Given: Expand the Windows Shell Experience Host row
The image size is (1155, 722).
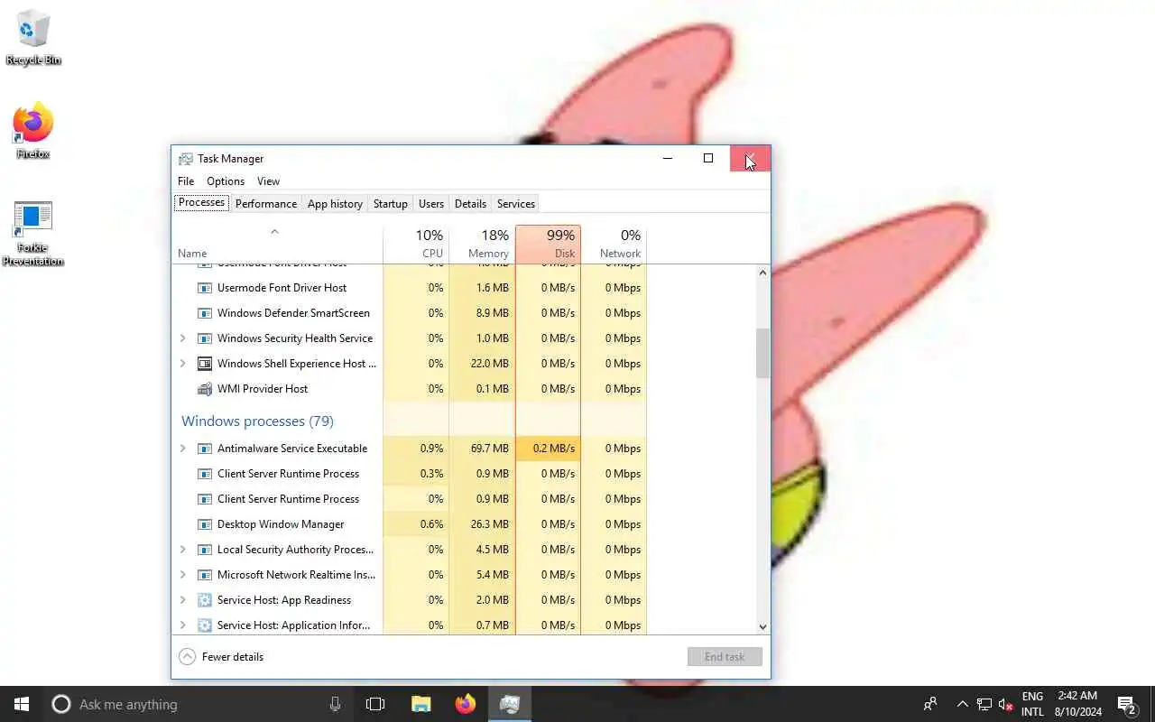Looking at the screenshot, I should (x=183, y=364).
